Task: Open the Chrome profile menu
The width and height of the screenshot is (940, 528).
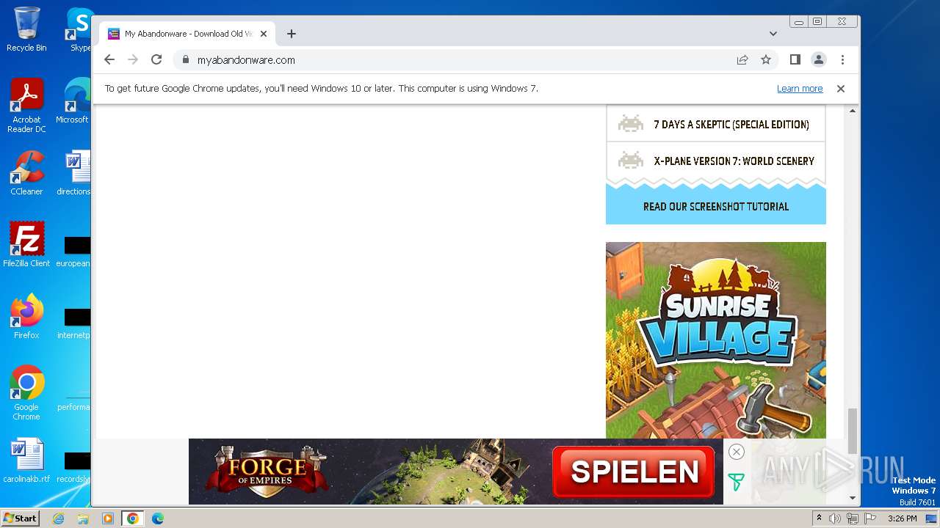Action: coord(818,59)
